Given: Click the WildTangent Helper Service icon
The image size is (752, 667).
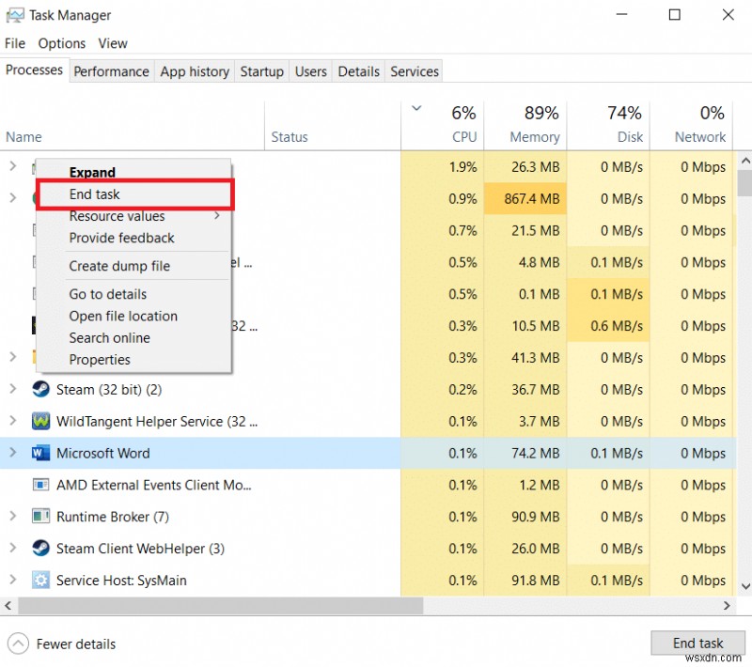Looking at the screenshot, I should (40, 421).
